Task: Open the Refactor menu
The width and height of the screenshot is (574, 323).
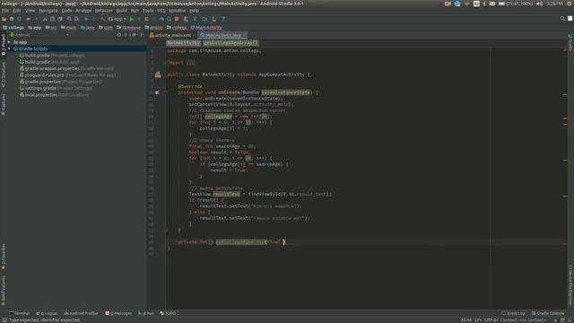Action: 104,11
